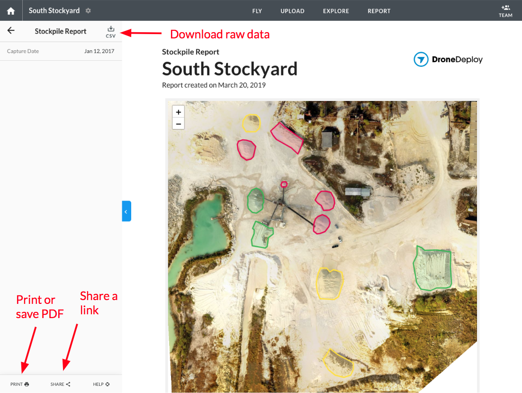
Task: Open the Help option
Action: tap(101, 384)
